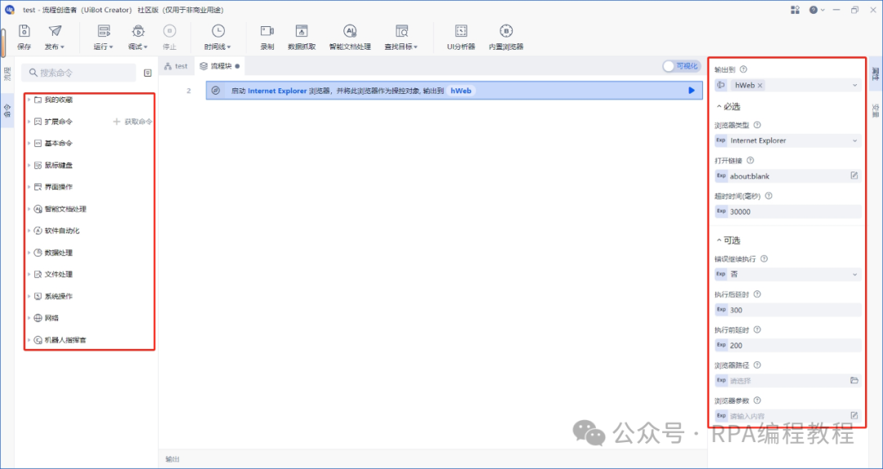The image size is (883, 469).
Task: Toggle Exp mode for 浏览器参数 field
Action: pyautogui.click(x=721, y=416)
